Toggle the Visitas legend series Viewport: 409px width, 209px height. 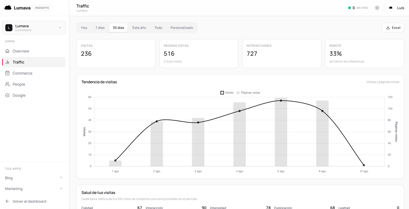(x=227, y=93)
